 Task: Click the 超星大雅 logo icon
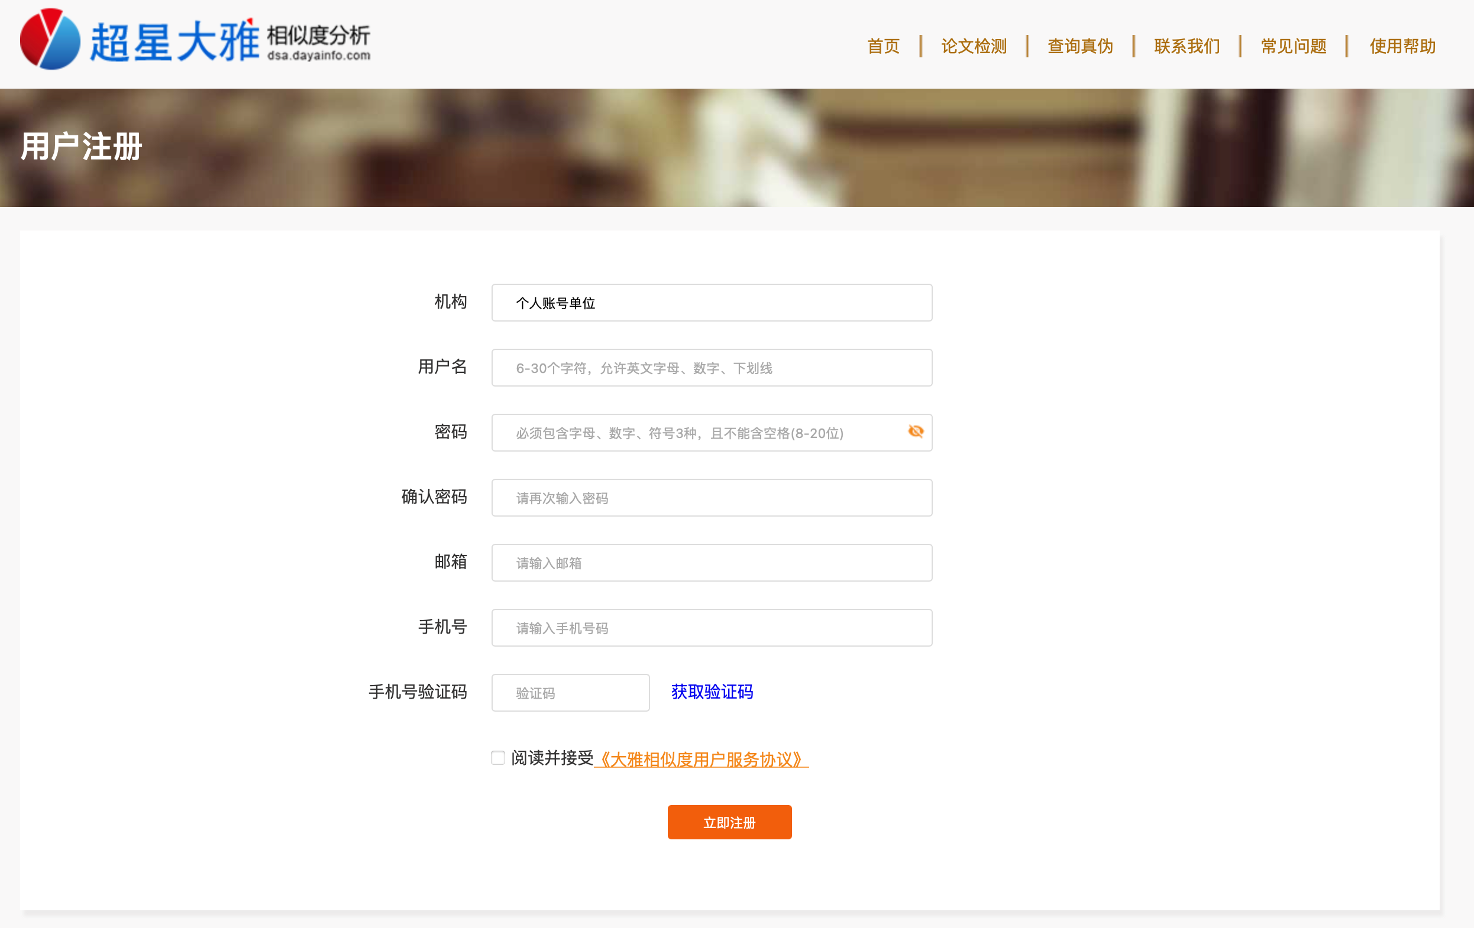point(50,39)
